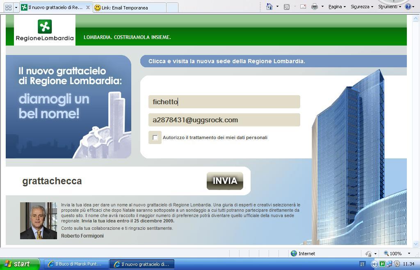Click the email field with uggsrock address

[224, 120]
